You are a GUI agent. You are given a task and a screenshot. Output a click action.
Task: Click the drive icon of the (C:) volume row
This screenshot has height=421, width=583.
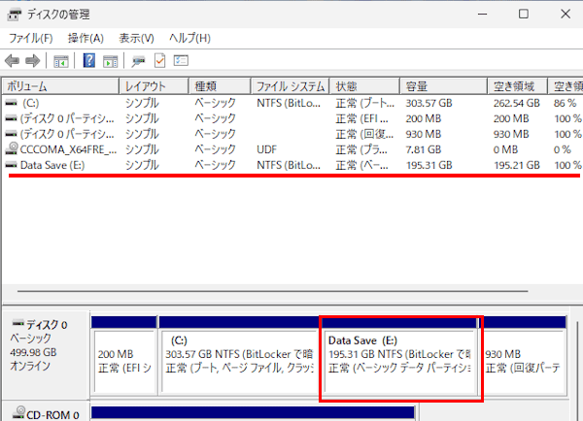tap(11, 103)
